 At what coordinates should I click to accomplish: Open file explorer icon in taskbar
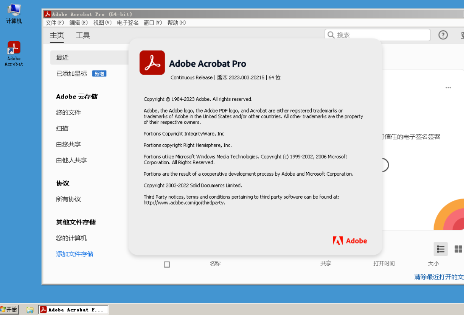click(x=29, y=309)
